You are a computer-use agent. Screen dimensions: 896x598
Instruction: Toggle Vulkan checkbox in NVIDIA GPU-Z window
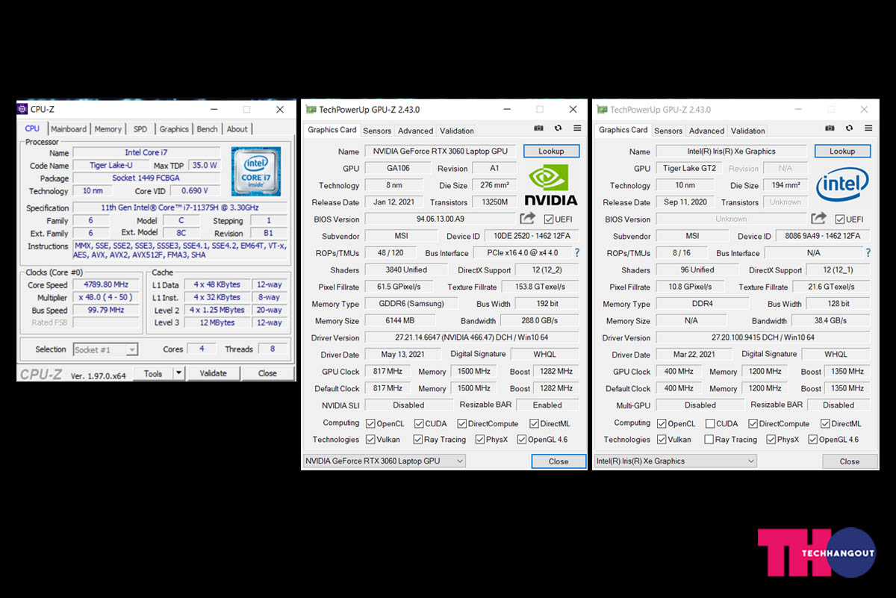[x=371, y=440]
